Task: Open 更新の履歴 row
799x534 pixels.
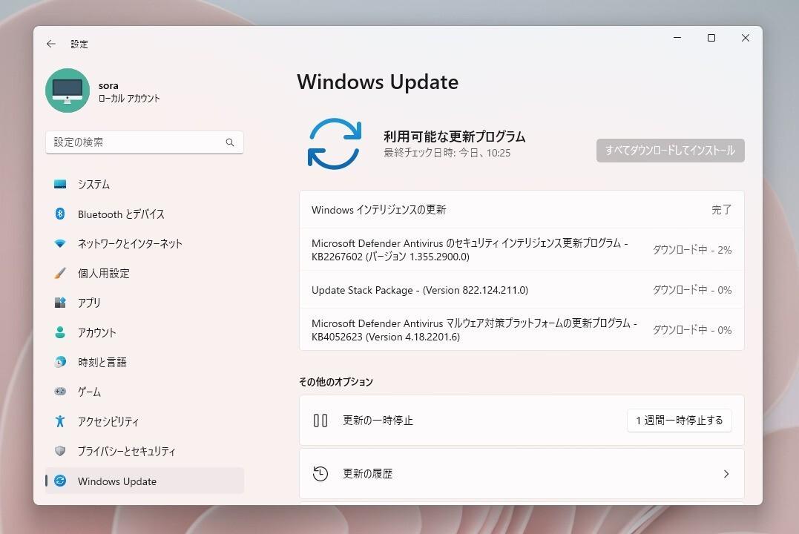Action: [x=522, y=474]
